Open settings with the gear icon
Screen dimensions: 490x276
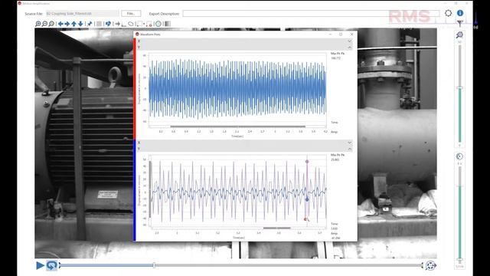coord(449,13)
